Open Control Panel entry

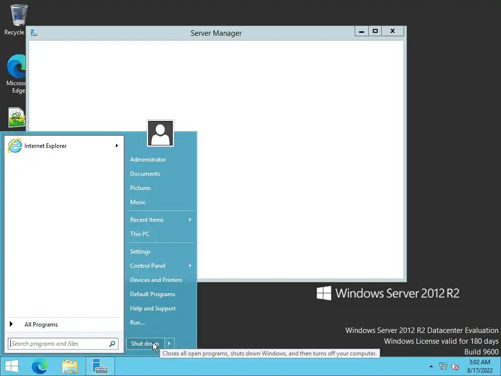[148, 266]
